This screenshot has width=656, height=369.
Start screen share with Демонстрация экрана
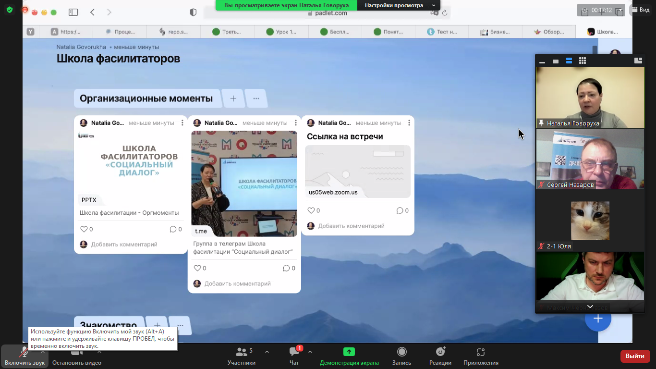[x=349, y=356]
